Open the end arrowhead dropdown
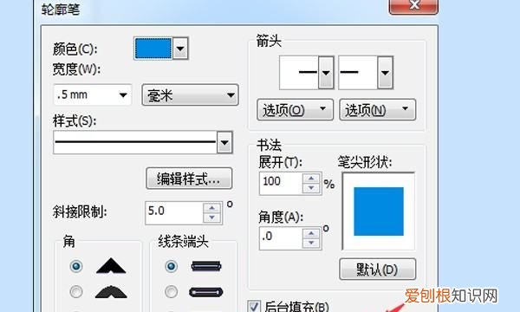The width and height of the screenshot is (520, 312). point(385,73)
